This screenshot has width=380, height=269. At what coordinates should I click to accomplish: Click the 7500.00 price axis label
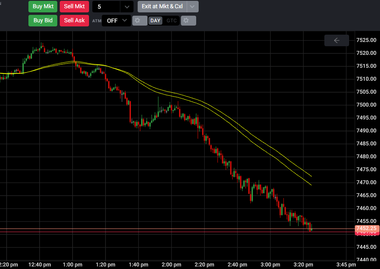coord(366,105)
